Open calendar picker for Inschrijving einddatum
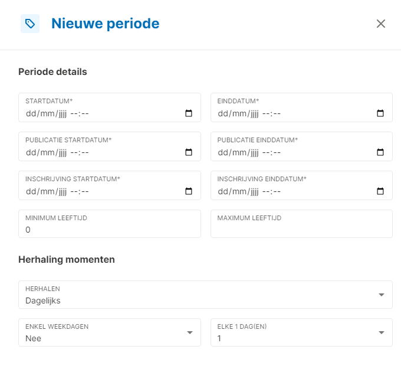Screen dimensions: 401x369 click(x=380, y=191)
